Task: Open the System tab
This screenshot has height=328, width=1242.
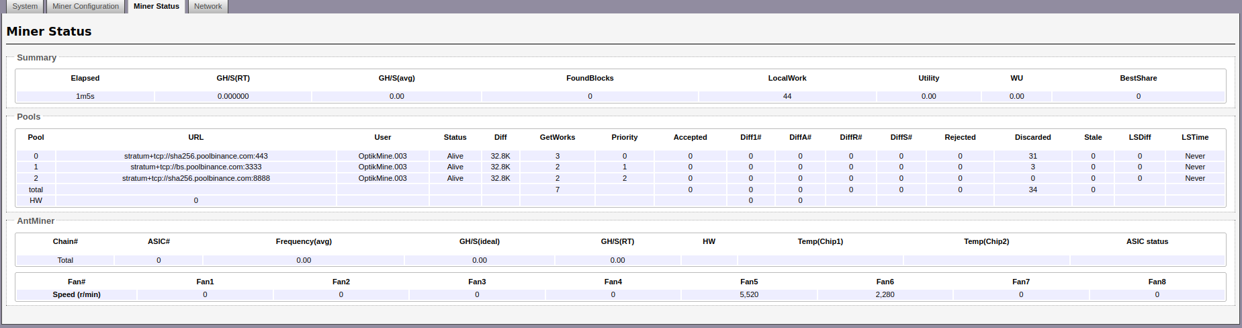Action: pyautogui.click(x=25, y=7)
